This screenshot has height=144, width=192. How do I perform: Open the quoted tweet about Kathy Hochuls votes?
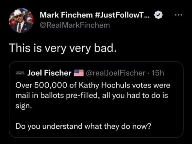[x=96, y=99]
